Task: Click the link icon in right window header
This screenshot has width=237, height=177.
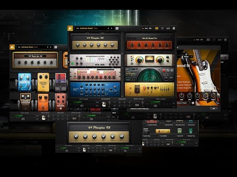Action: coord(220,40)
